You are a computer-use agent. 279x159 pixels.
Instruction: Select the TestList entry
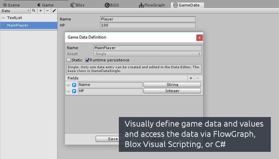click(29, 18)
